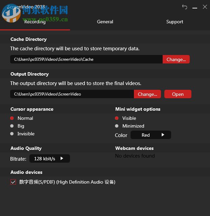Change the output directory path
This screenshot has height=216, width=210.
(147, 94)
